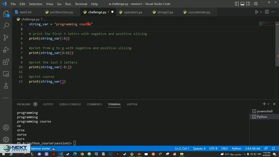Close challenge.py via unsaved dot
The height and width of the screenshot is (157, 279).
tap(112, 12)
